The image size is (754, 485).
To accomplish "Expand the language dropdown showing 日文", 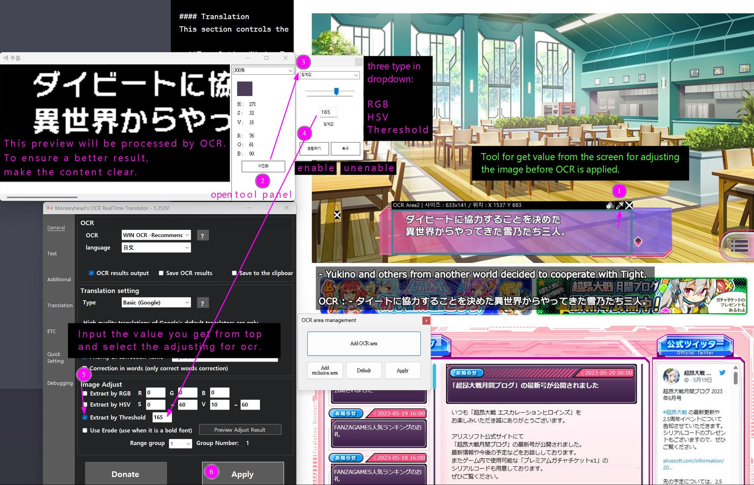I will [x=156, y=248].
